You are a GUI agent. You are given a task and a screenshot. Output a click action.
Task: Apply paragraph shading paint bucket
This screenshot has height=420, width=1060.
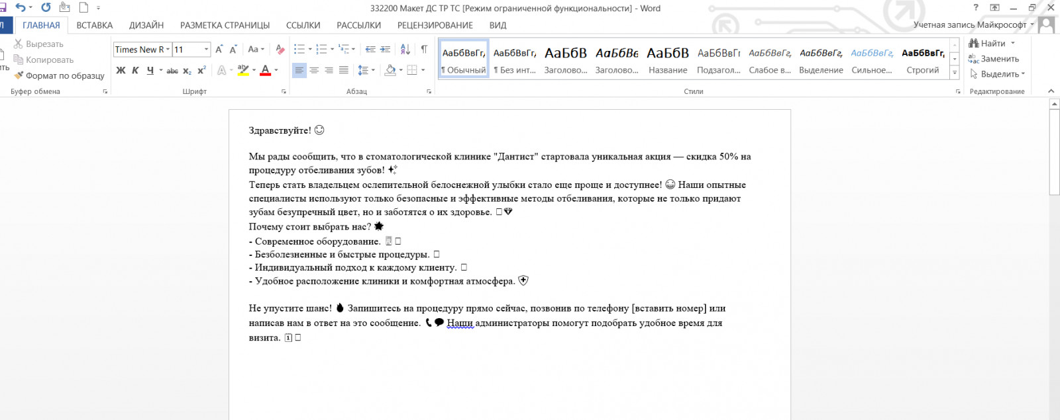tap(390, 70)
